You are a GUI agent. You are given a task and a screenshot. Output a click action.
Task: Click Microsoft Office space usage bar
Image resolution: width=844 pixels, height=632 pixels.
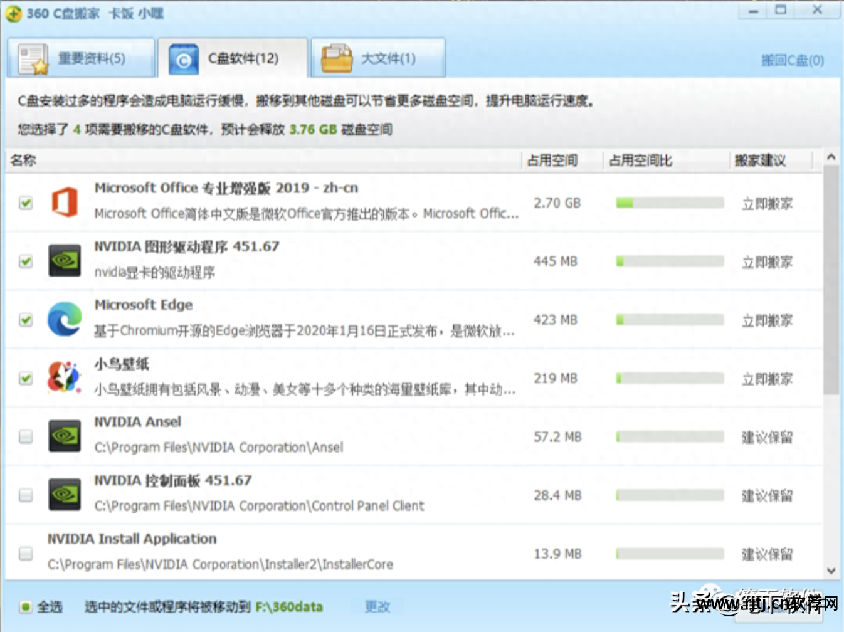coord(670,203)
